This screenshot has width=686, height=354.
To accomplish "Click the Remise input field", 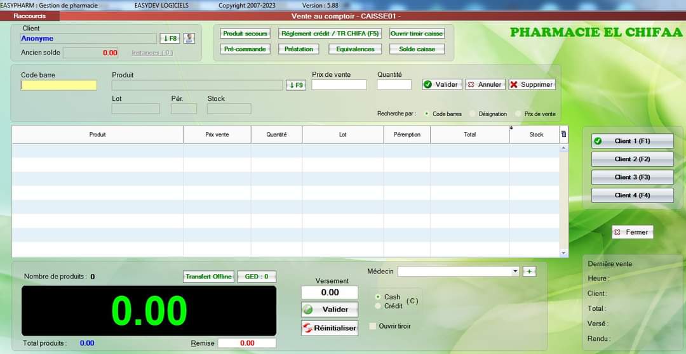I will 247,343.
